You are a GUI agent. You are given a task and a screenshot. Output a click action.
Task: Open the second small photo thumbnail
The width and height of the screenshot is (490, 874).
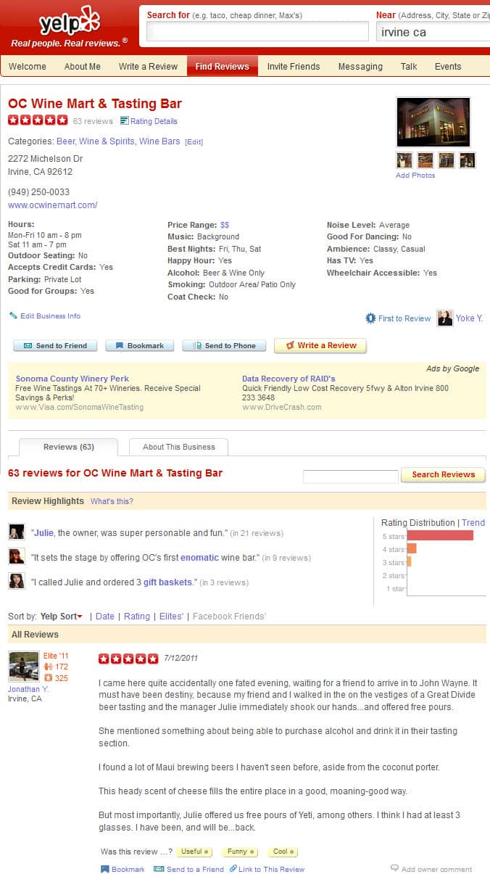tap(425, 160)
